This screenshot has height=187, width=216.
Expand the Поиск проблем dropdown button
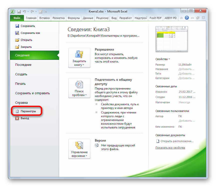79,88
